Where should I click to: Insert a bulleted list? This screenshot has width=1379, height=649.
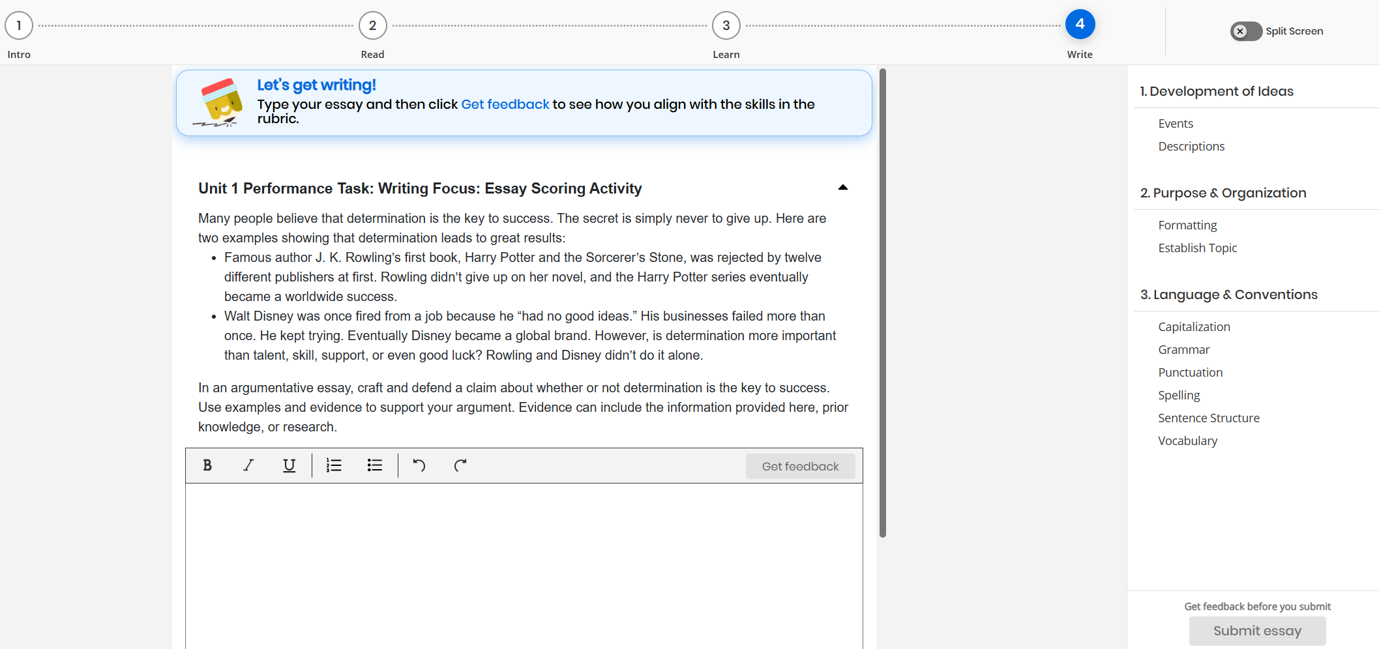click(375, 465)
